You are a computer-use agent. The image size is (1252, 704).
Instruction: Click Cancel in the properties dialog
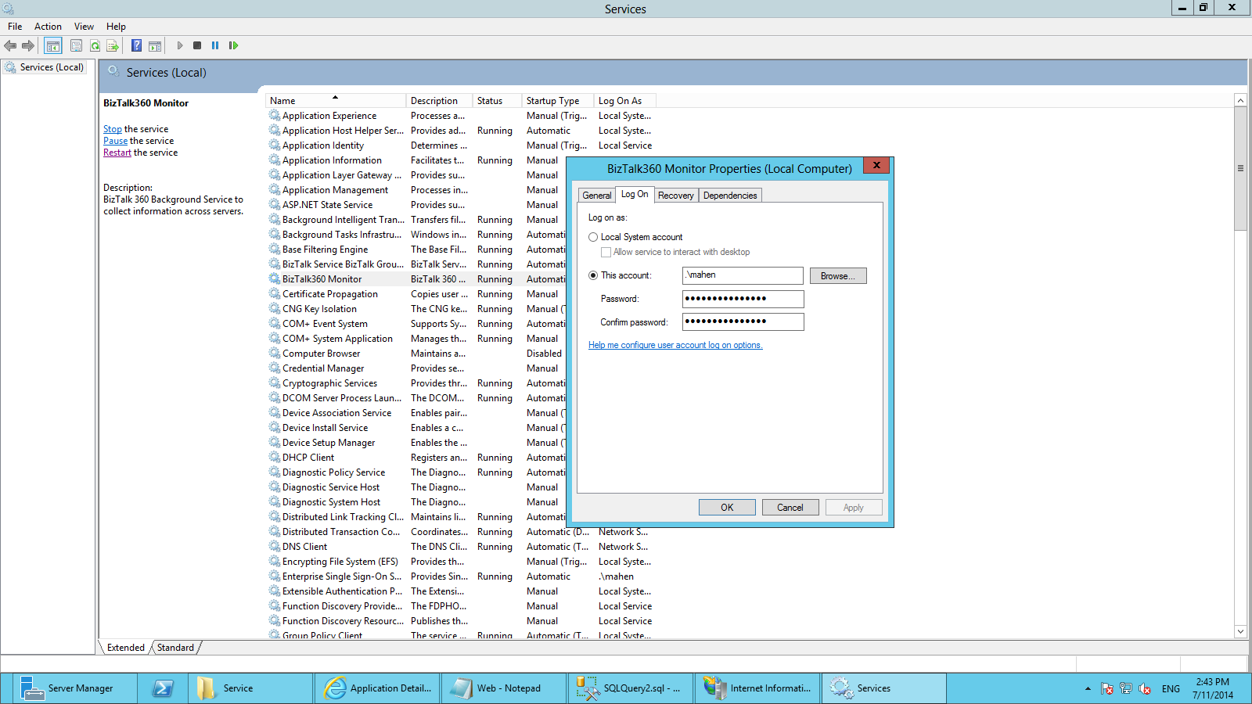point(790,508)
